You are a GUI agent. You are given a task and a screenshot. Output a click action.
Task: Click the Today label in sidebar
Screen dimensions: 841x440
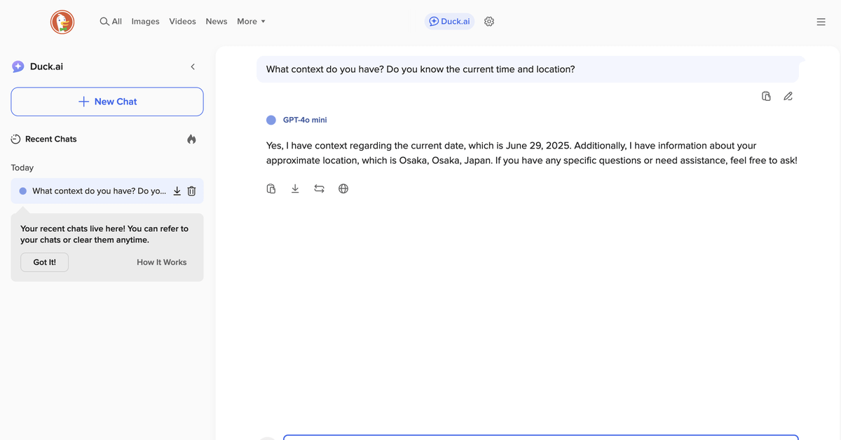[22, 167]
